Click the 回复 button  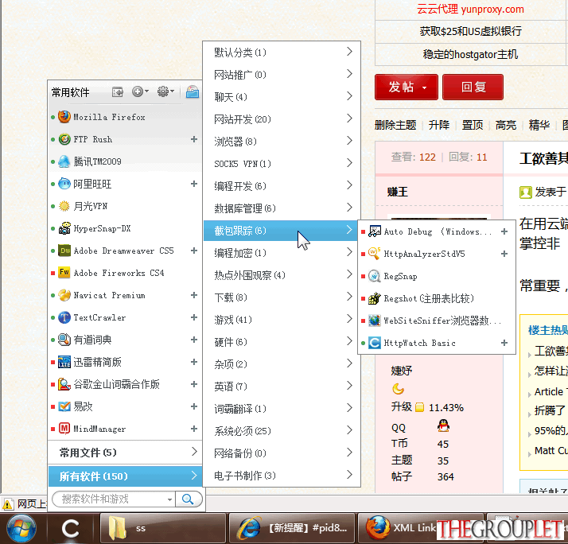point(473,87)
